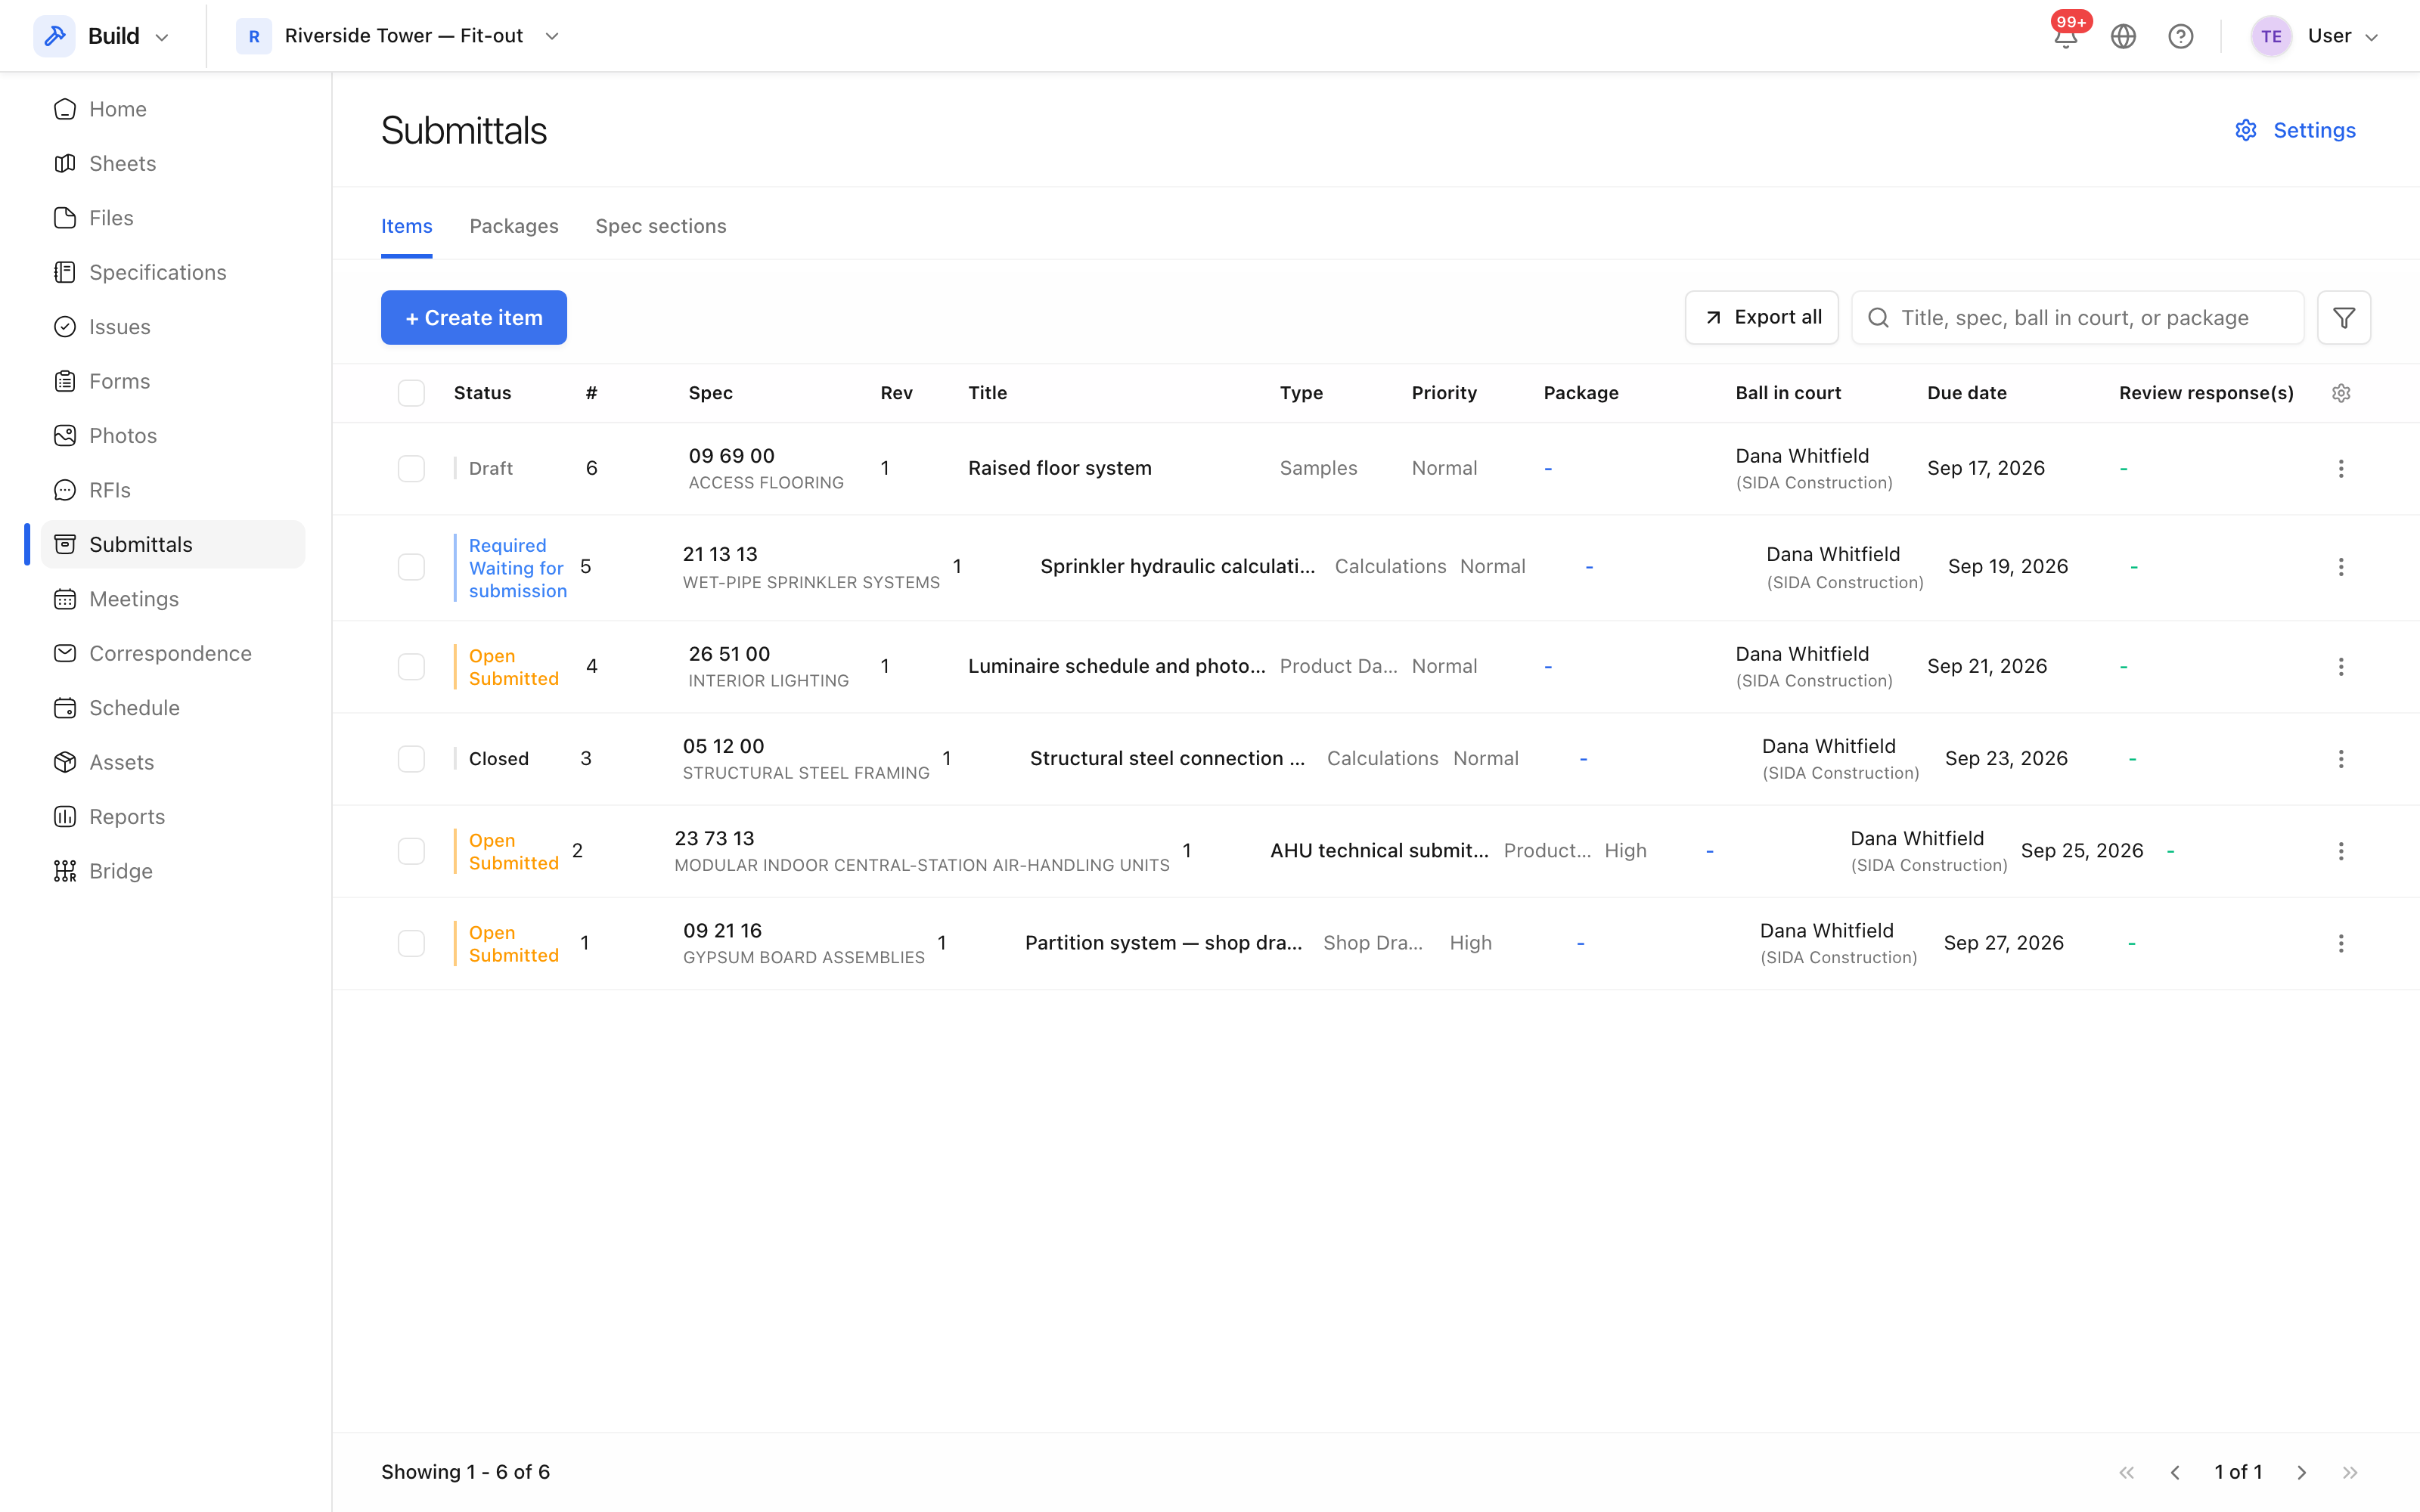Open Submittals Settings link
Screen dimensions: 2420x1512
2296,130
